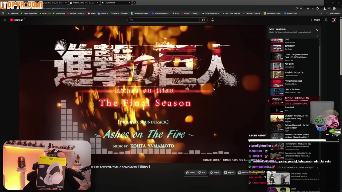Open the Dashboard / Streamlabs bookmark

(140, 13)
